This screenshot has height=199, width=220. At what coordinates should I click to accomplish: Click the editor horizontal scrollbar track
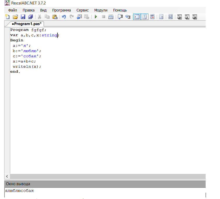[108, 176]
